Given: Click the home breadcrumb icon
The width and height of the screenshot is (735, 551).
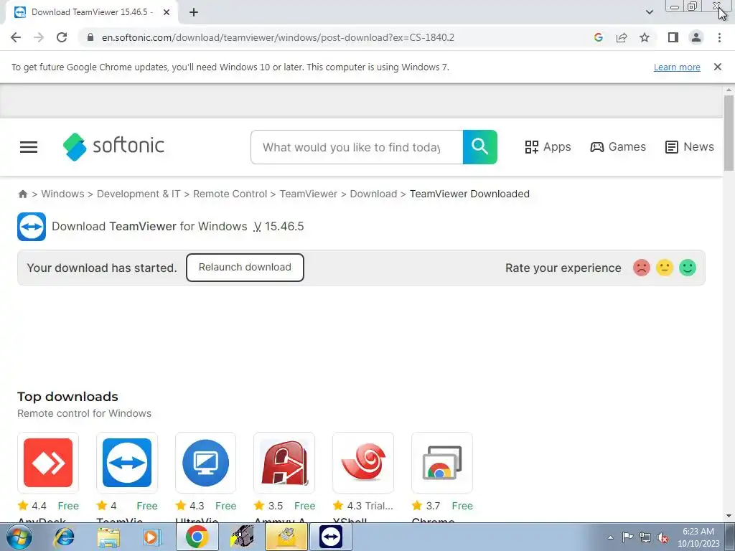Looking at the screenshot, I should [x=22, y=194].
